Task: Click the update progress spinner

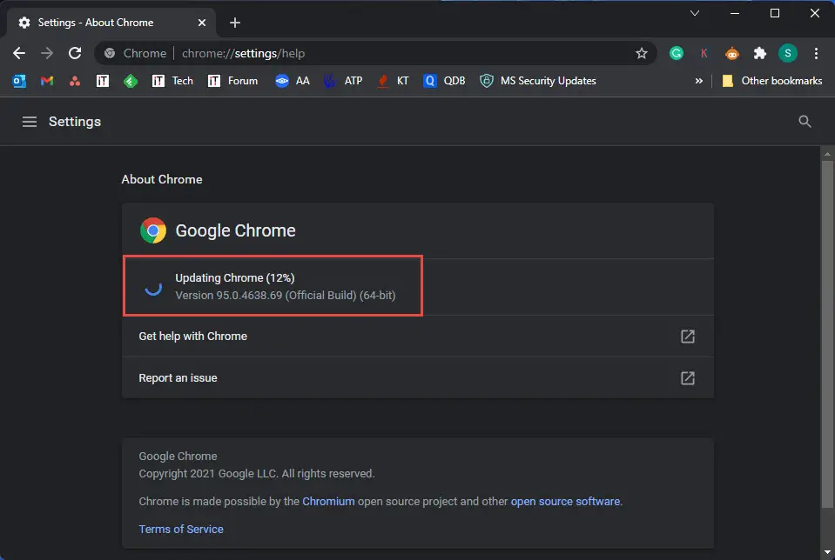Action: [153, 287]
